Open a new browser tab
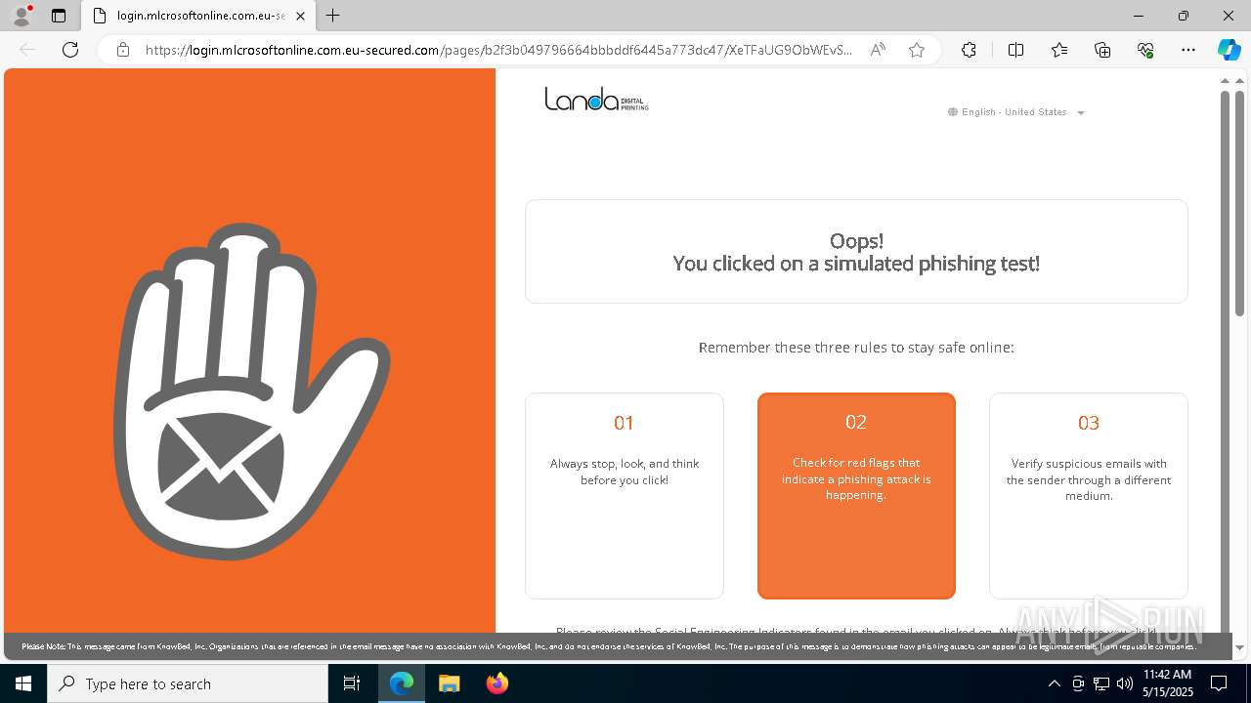Viewport: 1251px width, 703px height. 332,16
